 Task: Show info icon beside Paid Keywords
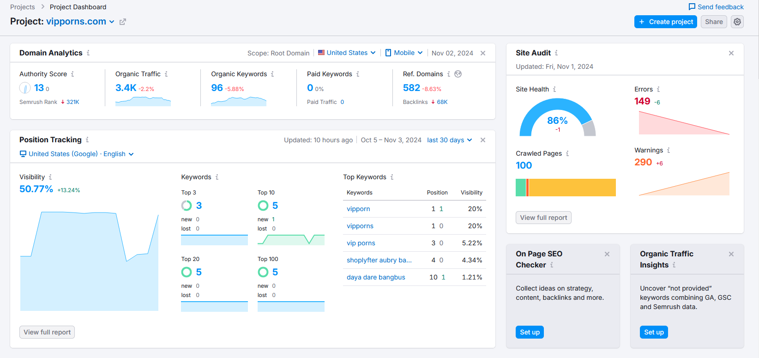(358, 74)
